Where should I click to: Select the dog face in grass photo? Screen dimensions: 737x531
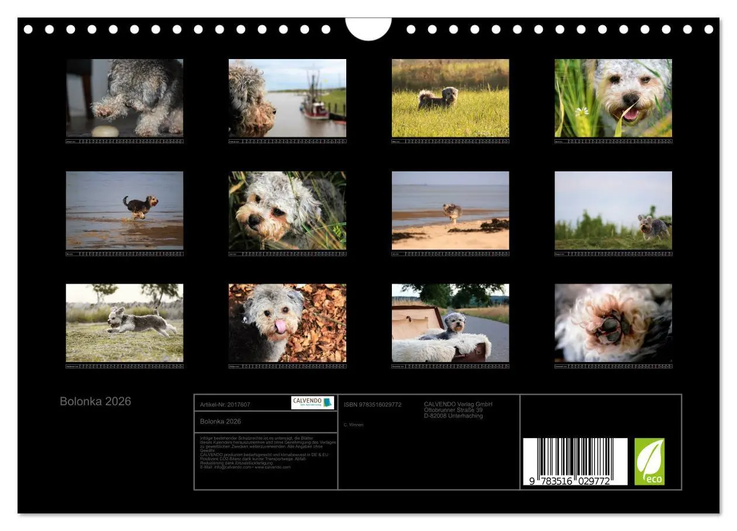coord(287,211)
